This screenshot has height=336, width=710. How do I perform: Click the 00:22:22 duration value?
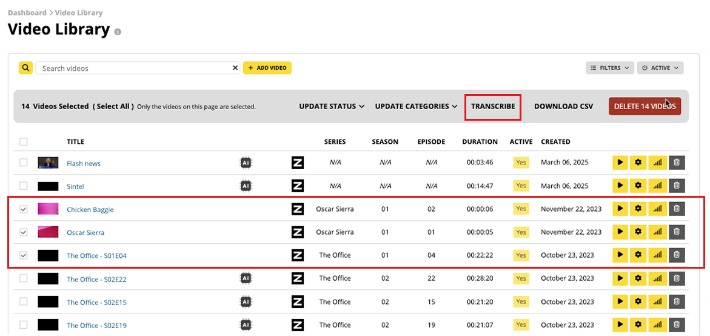pyautogui.click(x=480, y=255)
